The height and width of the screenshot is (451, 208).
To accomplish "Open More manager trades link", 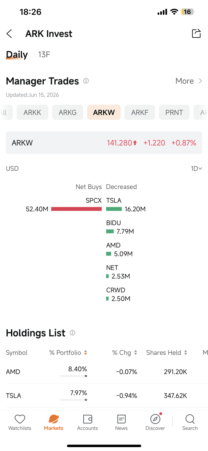I will pyautogui.click(x=189, y=81).
